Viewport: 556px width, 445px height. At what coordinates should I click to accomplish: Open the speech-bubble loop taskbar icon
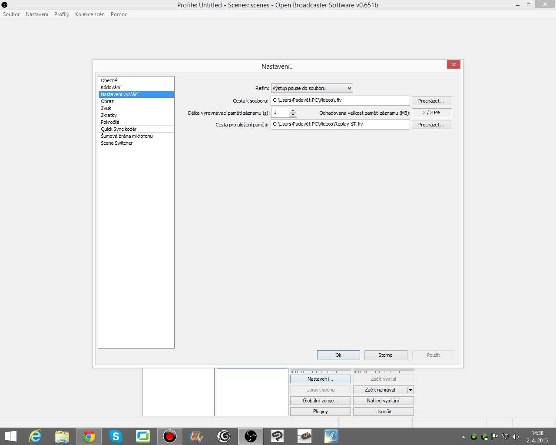point(278,436)
